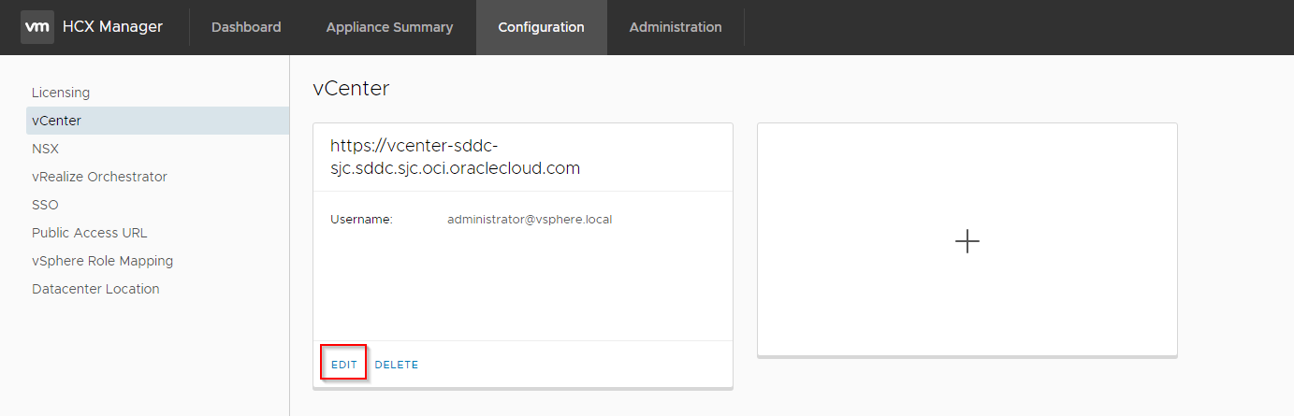Click the HCX Manager title
1294x416 pixels.
tap(112, 27)
